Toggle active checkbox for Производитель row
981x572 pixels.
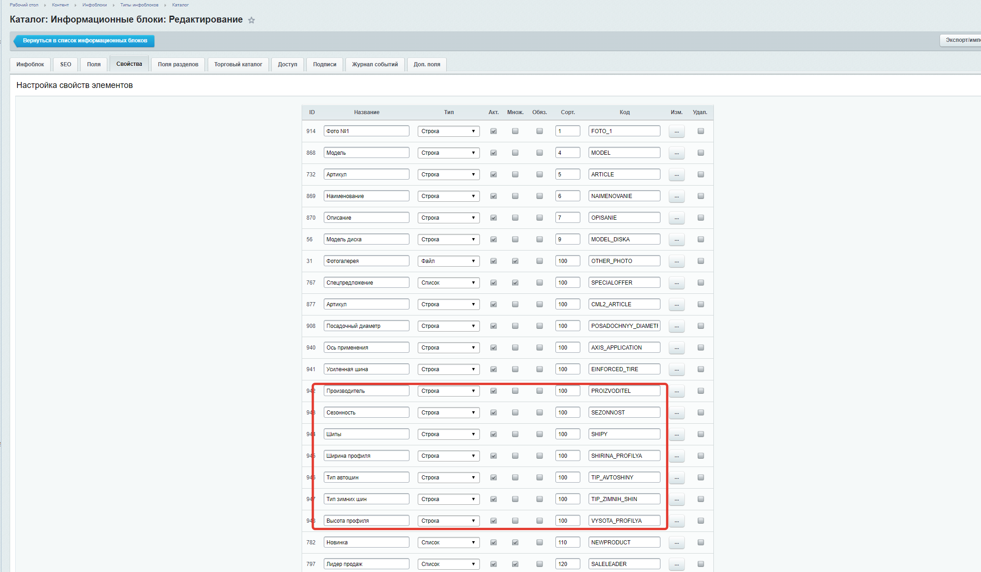pyautogui.click(x=493, y=391)
